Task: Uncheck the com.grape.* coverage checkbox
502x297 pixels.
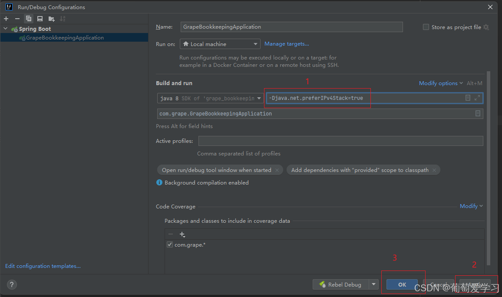Action: pos(170,244)
